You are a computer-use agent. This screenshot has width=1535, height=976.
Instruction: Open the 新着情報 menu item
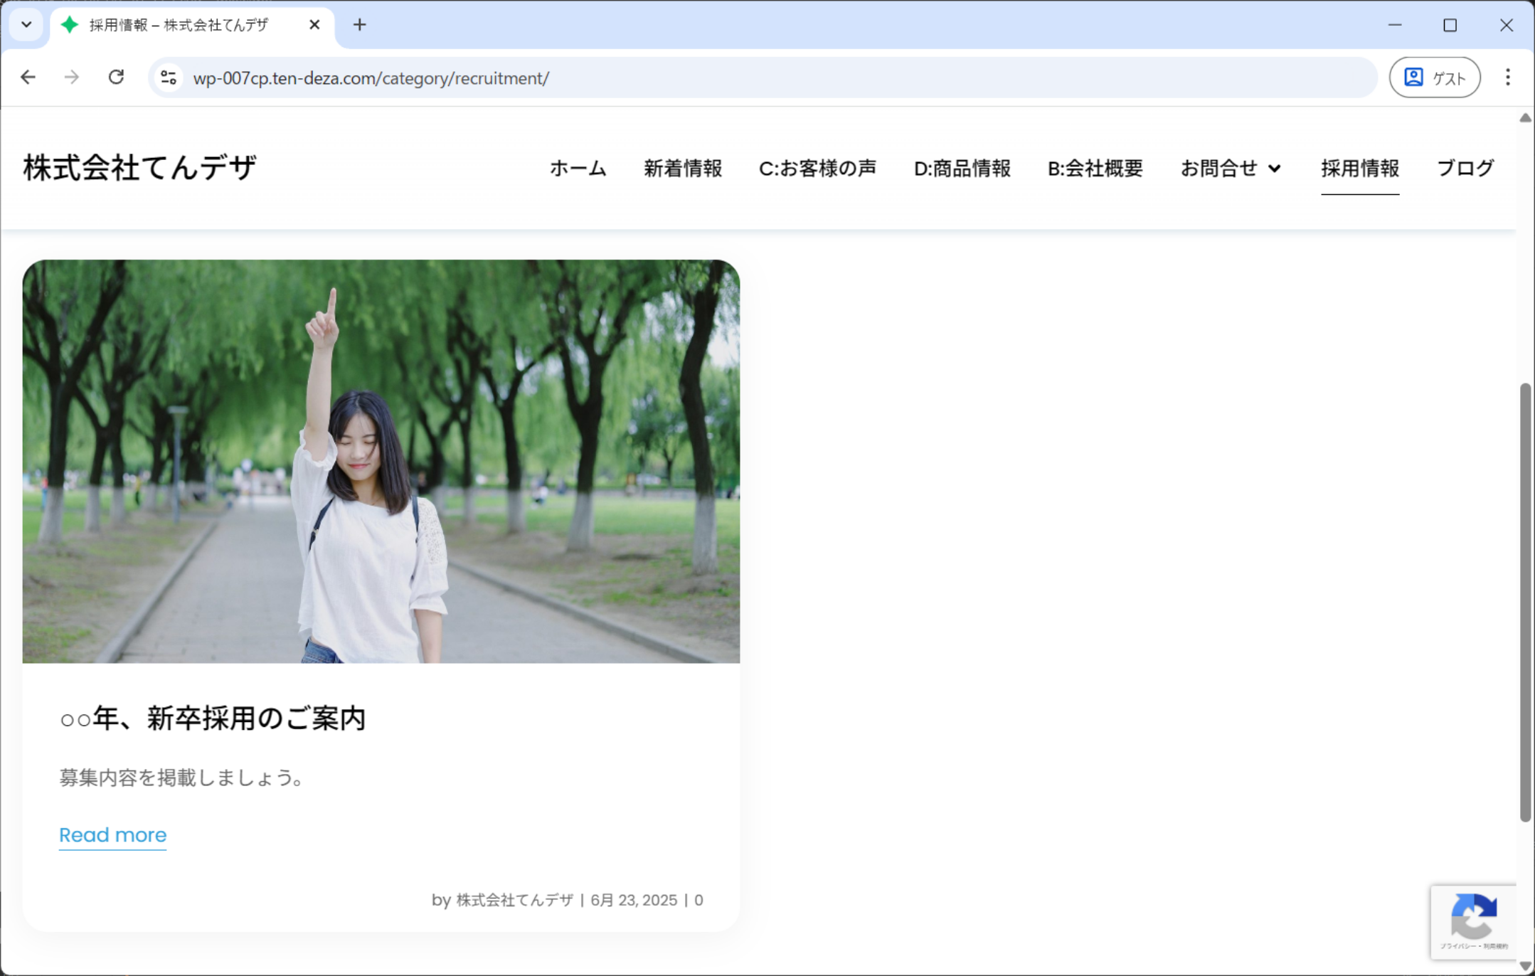[682, 169]
